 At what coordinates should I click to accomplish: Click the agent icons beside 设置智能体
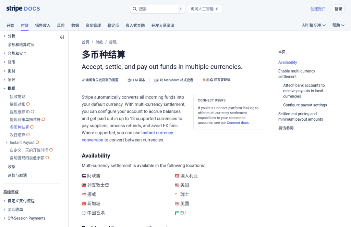tap(208, 80)
